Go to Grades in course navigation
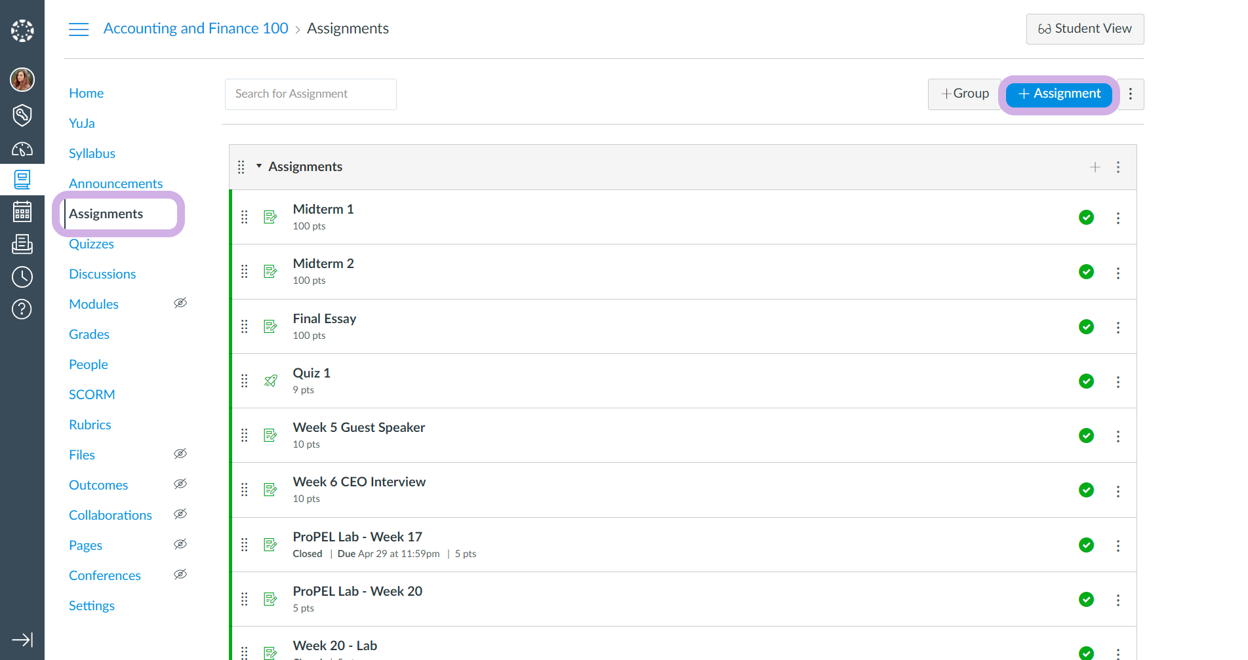1248x660 pixels. [x=89, y=334]
